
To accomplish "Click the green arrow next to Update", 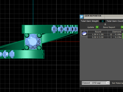I will coord(97,27).
